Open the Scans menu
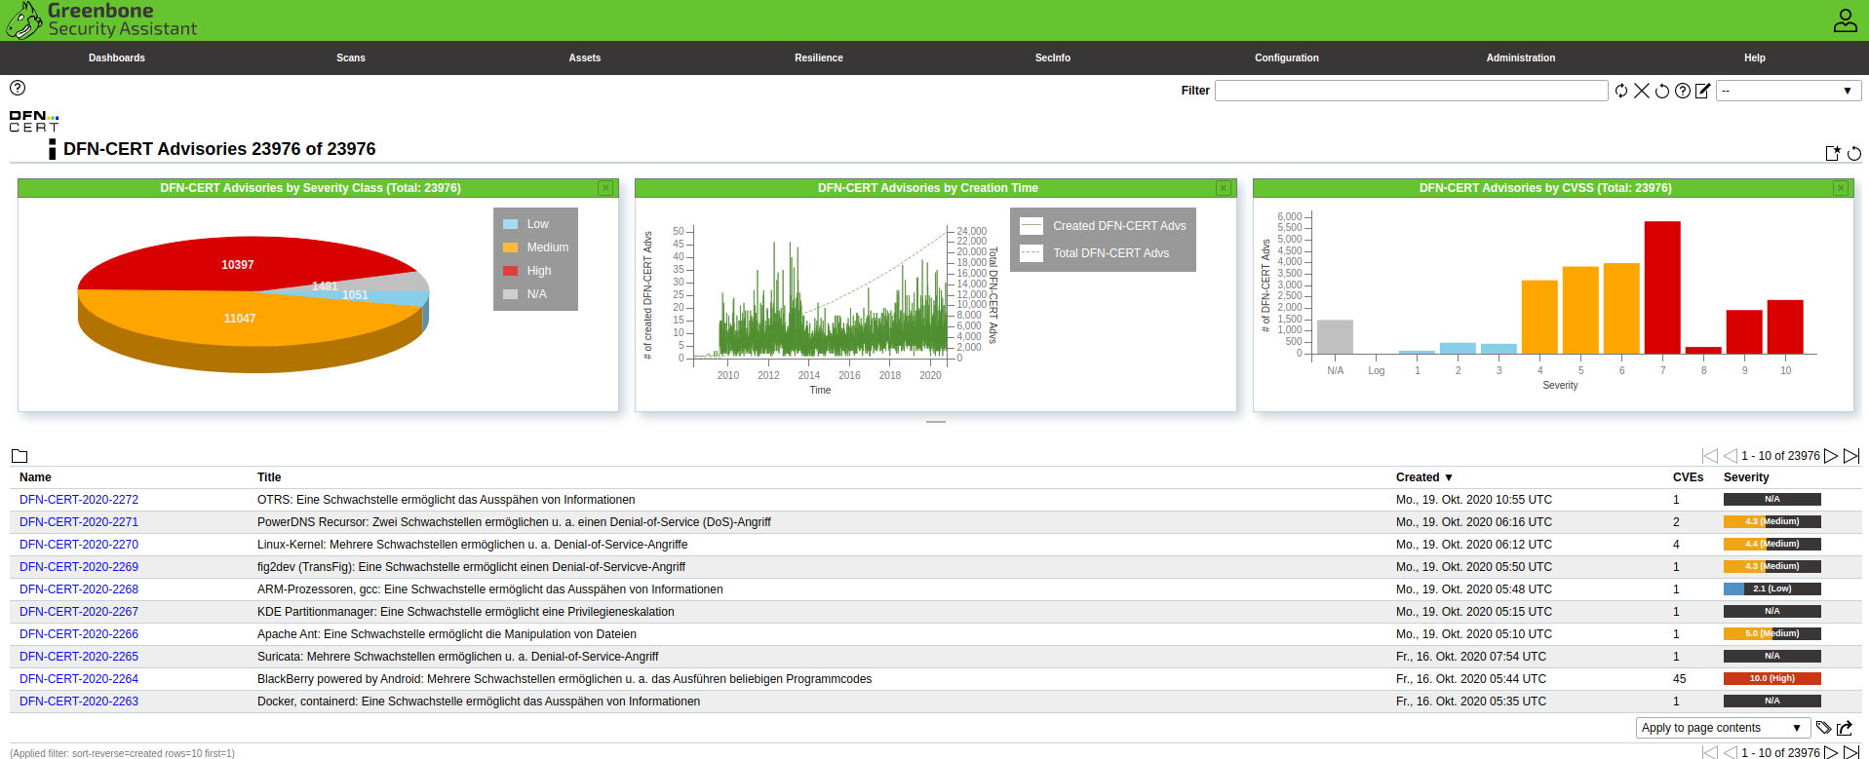Viewport: 1869px width, 759px height. pos(351,57)
